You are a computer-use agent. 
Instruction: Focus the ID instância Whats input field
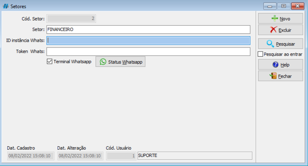click(x=148, y=40)
